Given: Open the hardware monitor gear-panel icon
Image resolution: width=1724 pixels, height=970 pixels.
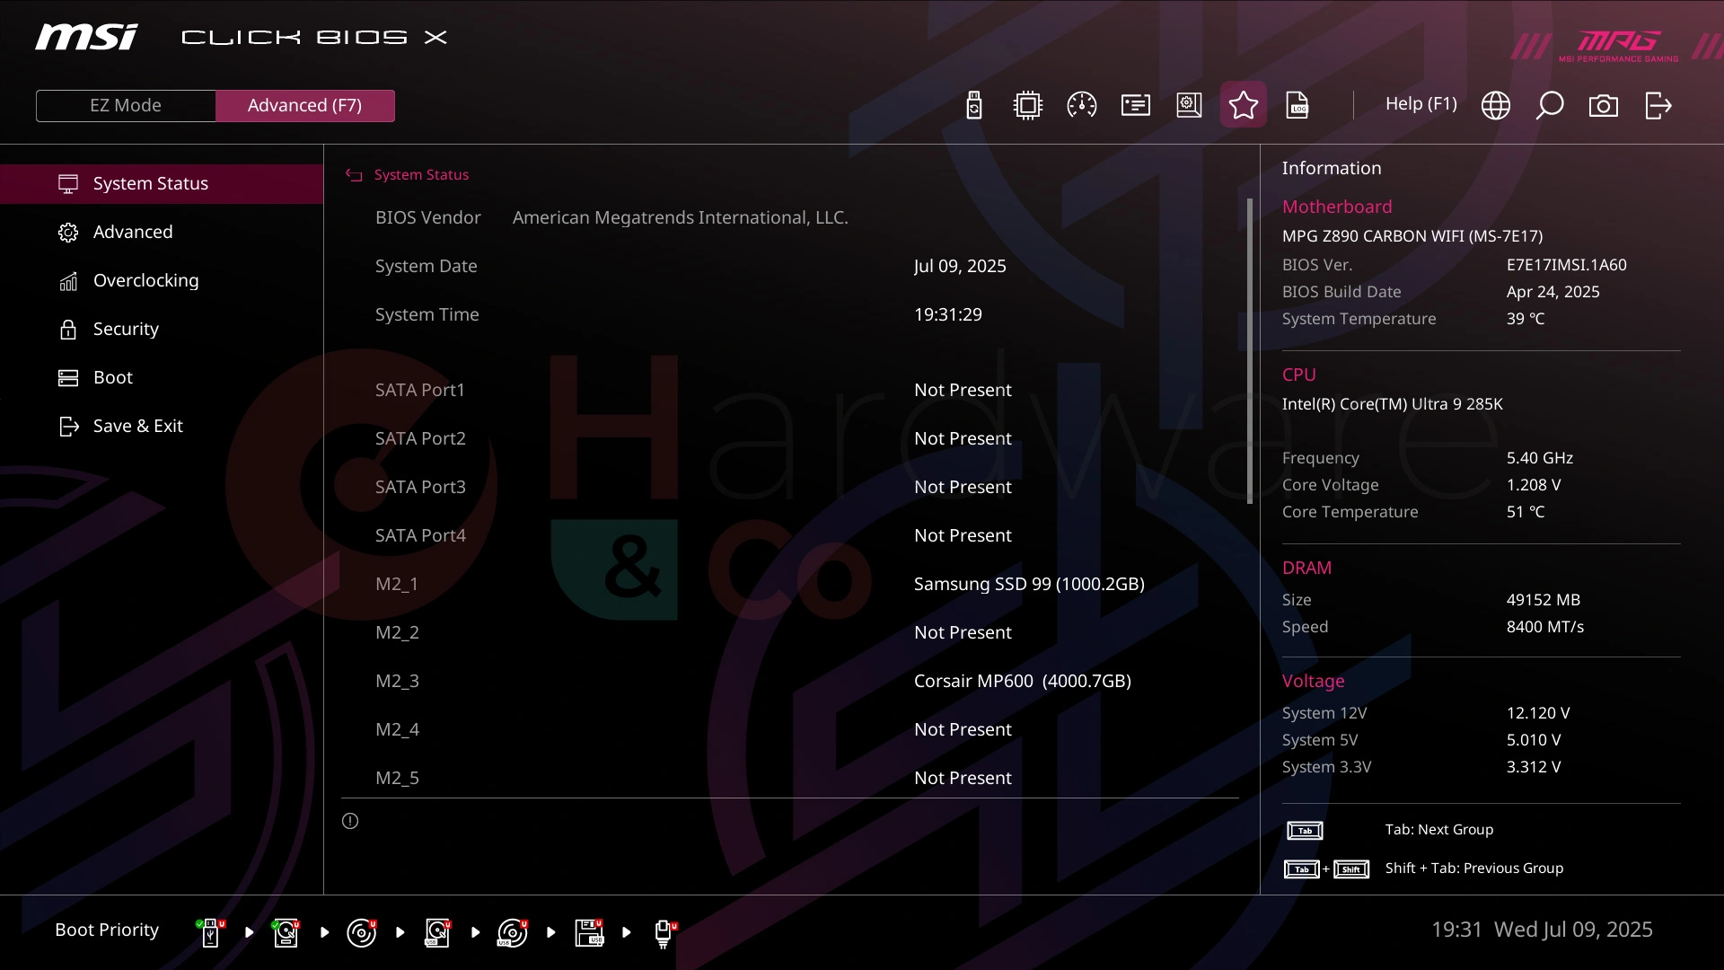Looking at the screenshot, I should click(1189, 105).
